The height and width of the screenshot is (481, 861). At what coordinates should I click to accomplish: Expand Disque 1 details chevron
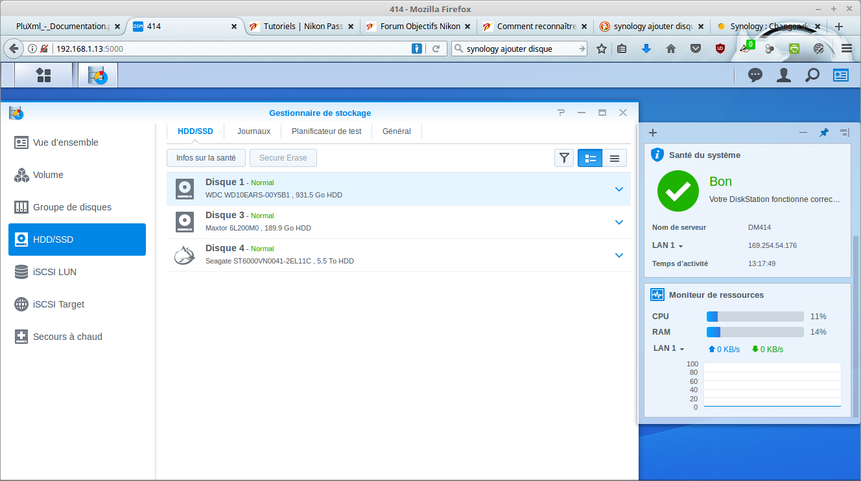(619, 189)
